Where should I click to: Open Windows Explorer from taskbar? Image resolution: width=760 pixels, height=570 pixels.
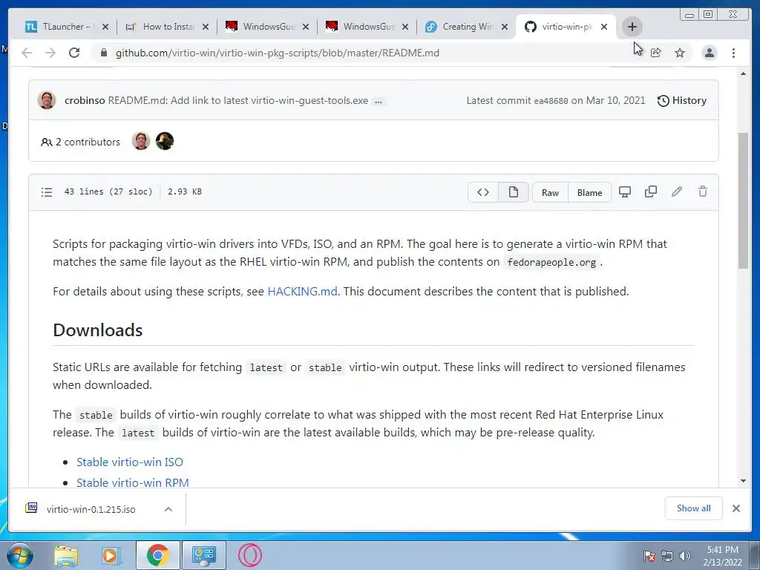[66, 556]
